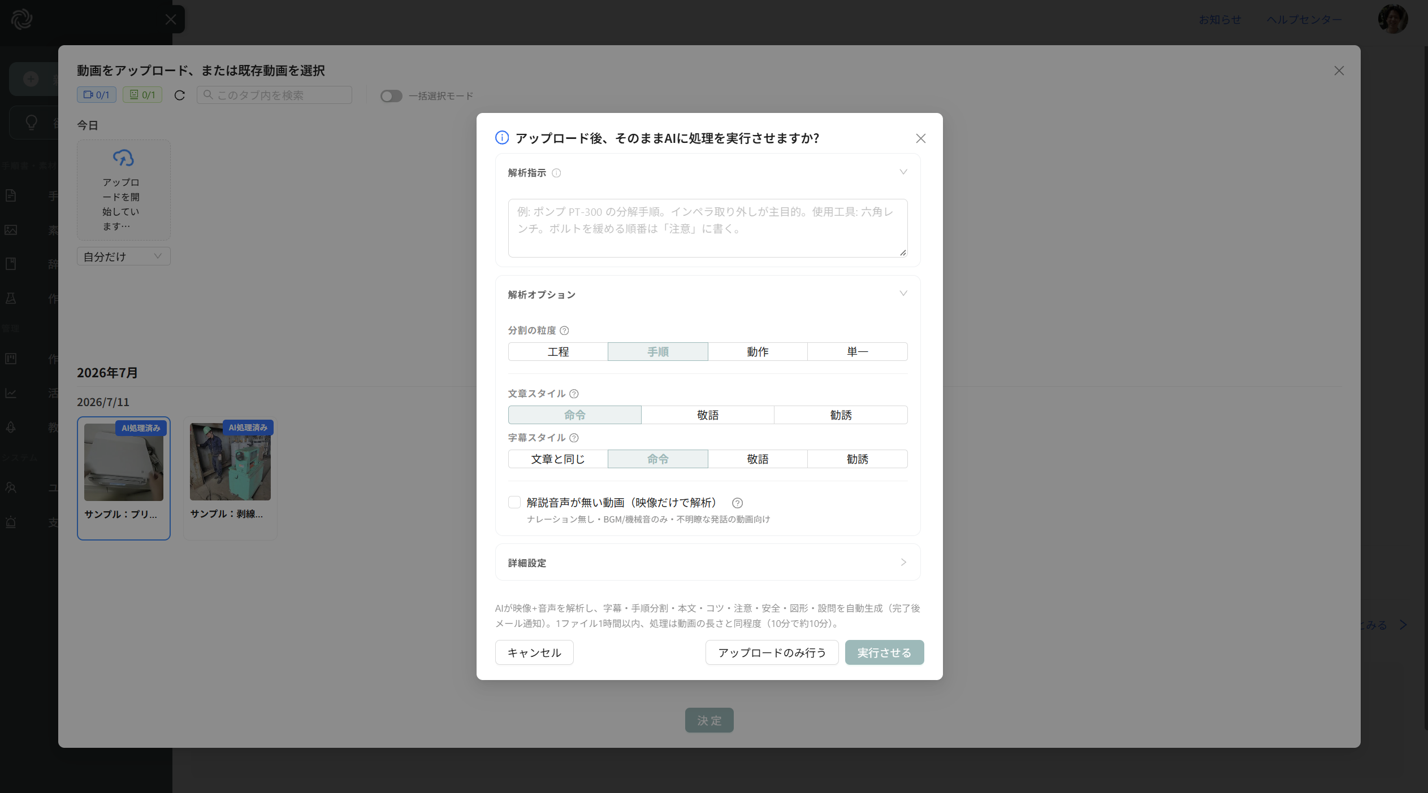Select 敬語 for 文章スタイル
The image size is (1428, 793).
(708, 415)
